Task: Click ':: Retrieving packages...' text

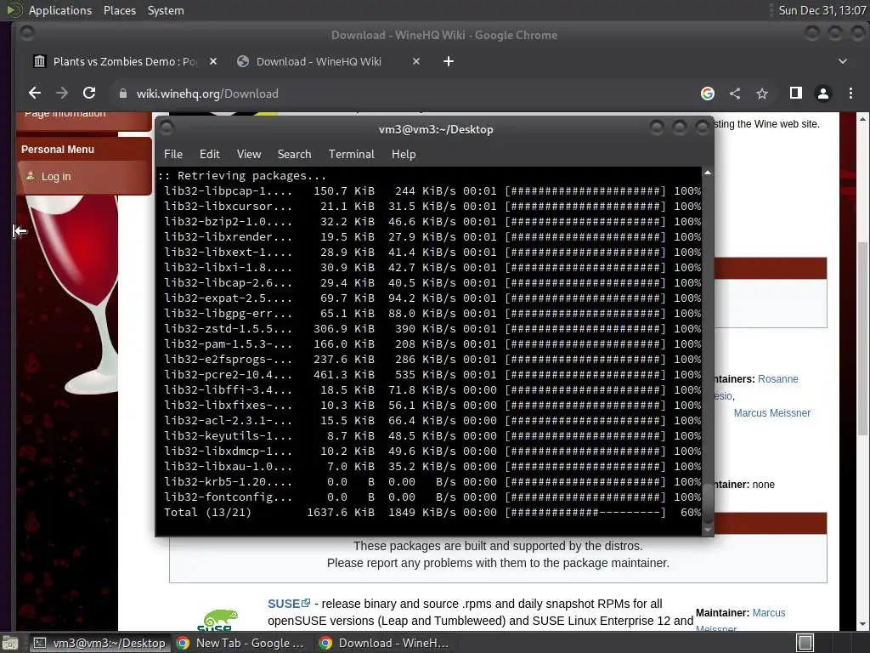Action: 242,176
